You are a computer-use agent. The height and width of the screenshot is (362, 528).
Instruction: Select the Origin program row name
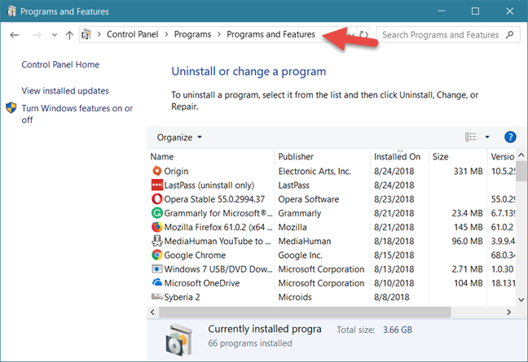[176, 171]
